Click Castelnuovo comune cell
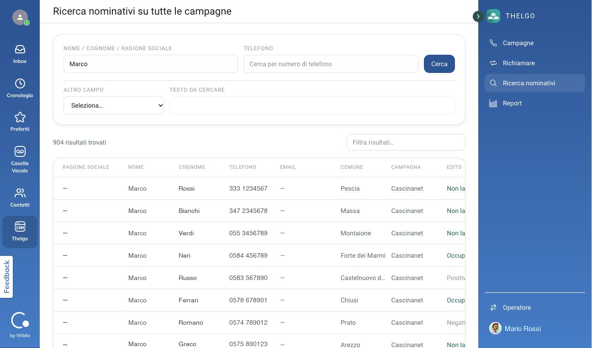 point(363,278)
